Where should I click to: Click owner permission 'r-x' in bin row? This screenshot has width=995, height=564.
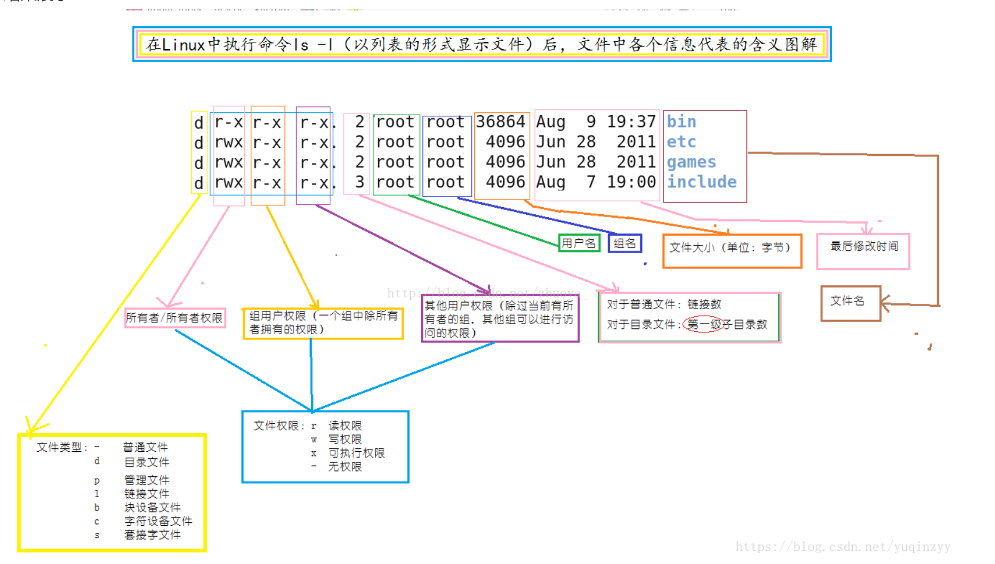229,122
